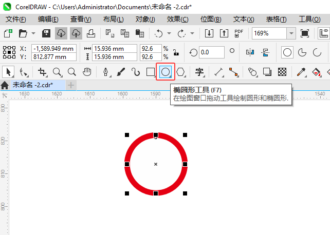Image resolution: width=330 pixels, height=235 pixels.
Task: Click the object height field
Action: 115,57
